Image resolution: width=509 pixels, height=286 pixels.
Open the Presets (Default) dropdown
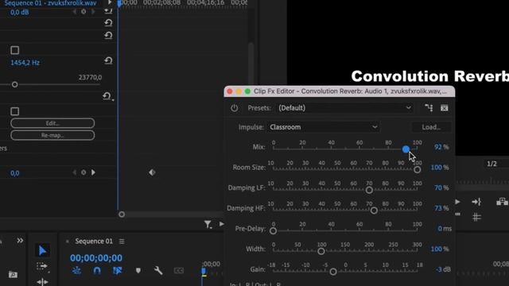[344, 108]
